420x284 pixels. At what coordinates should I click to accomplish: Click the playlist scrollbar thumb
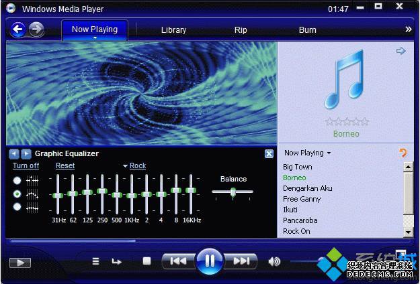(408, 194)
